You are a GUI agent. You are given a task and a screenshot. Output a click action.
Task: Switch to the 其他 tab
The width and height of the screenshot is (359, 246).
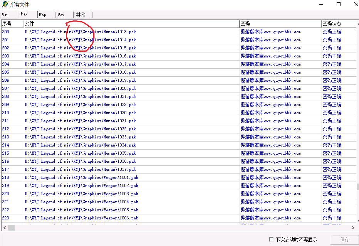(x=81, y=15)
